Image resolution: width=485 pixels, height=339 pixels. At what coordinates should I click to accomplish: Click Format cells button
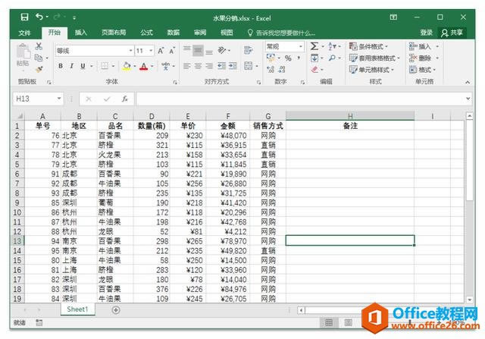pyautogui.click(x=423, y=70)
